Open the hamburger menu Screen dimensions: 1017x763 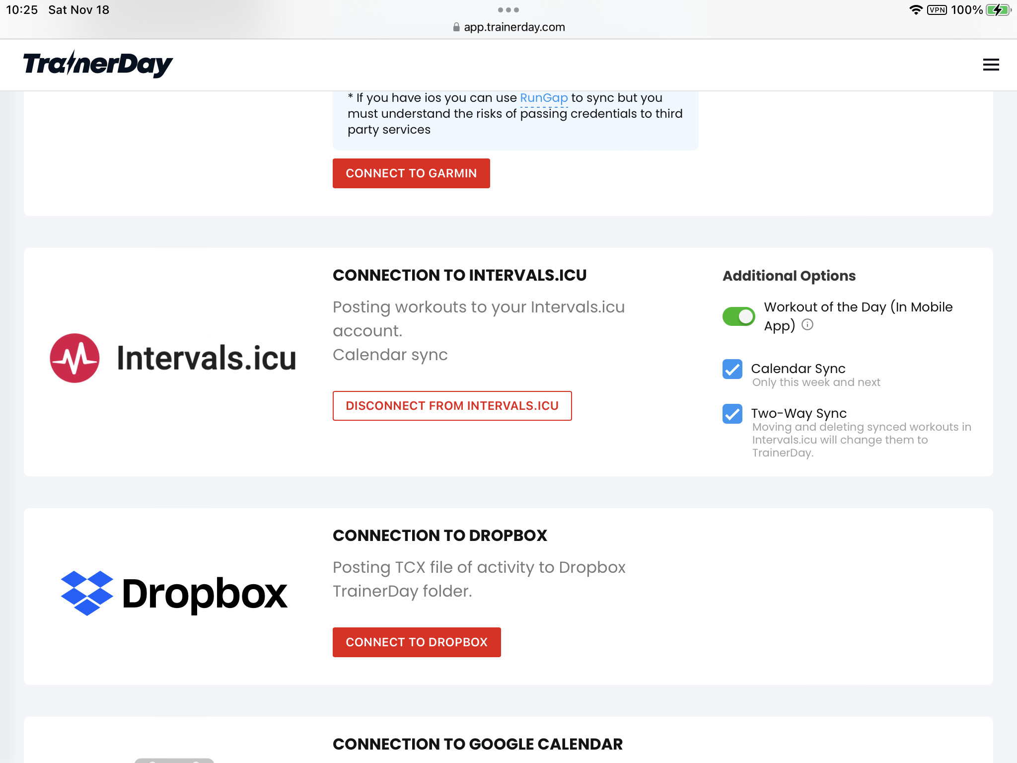click(991, 65)
